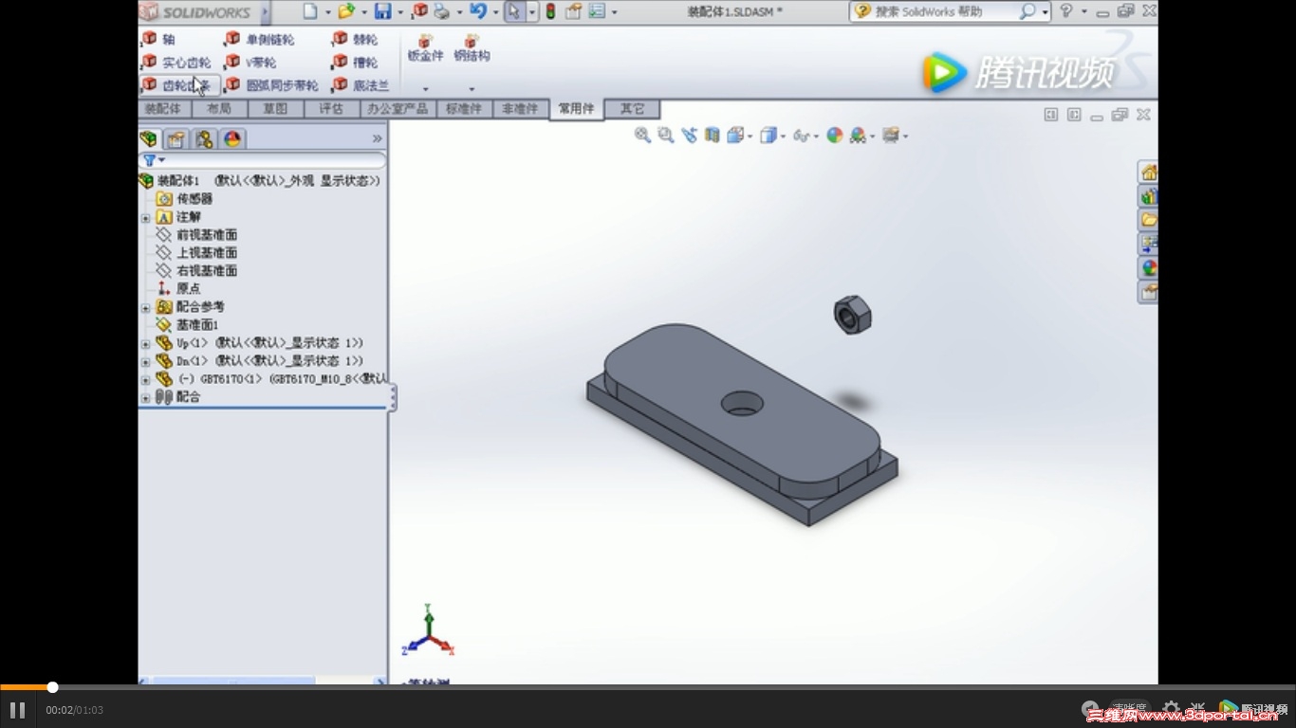Switch to the 评估 tab
The image size is (1296, 728).
pyautogui.click(x=331, y=109)
